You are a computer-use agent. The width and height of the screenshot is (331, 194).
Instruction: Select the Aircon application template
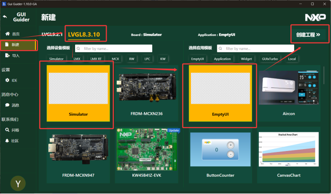289,93
